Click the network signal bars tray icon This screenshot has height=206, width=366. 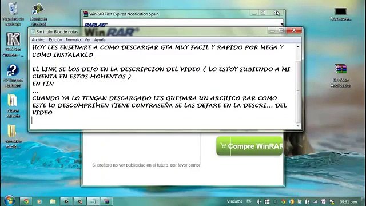pos(315,201)
